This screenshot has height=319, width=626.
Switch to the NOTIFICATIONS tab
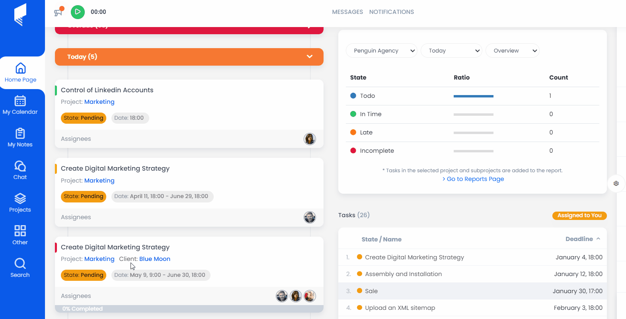(x=391, y=12)
